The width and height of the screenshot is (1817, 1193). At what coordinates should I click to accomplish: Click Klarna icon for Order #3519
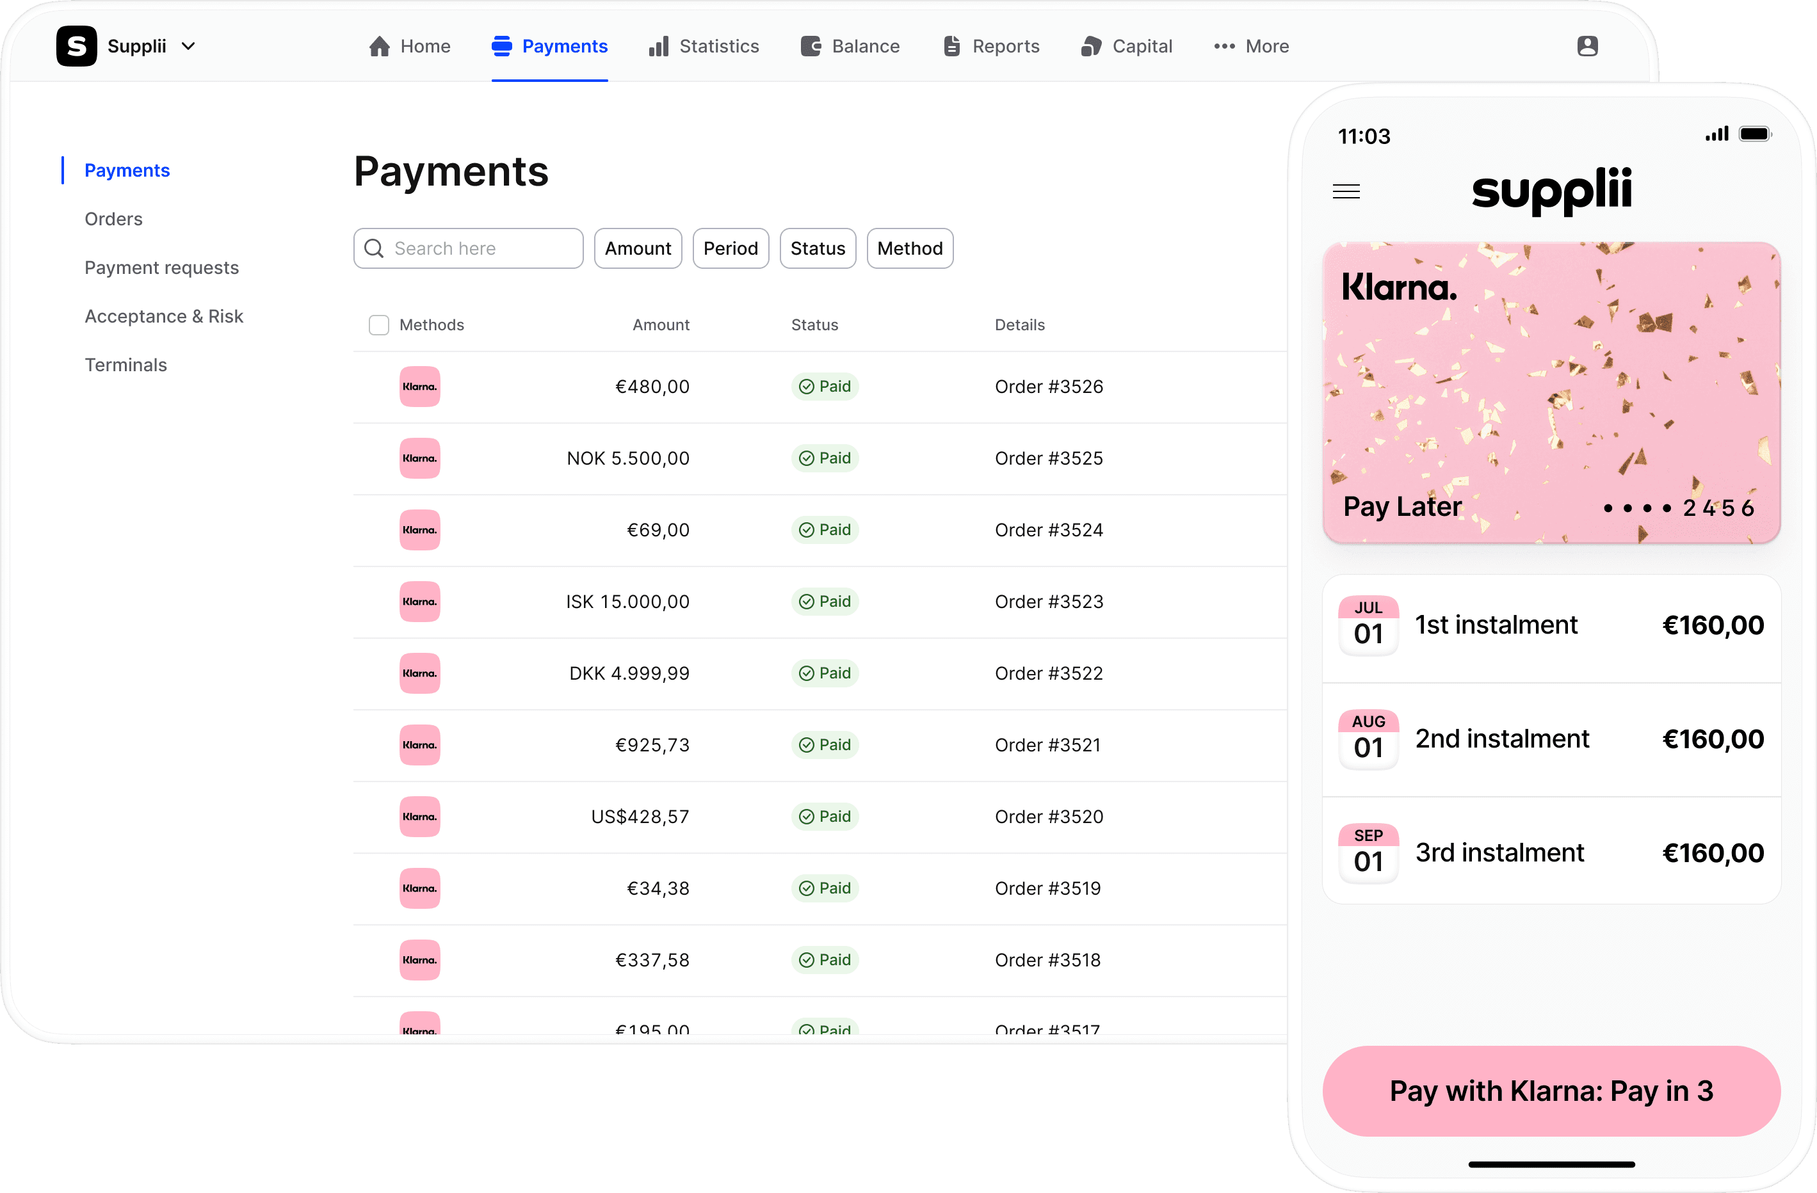point(420,888)
